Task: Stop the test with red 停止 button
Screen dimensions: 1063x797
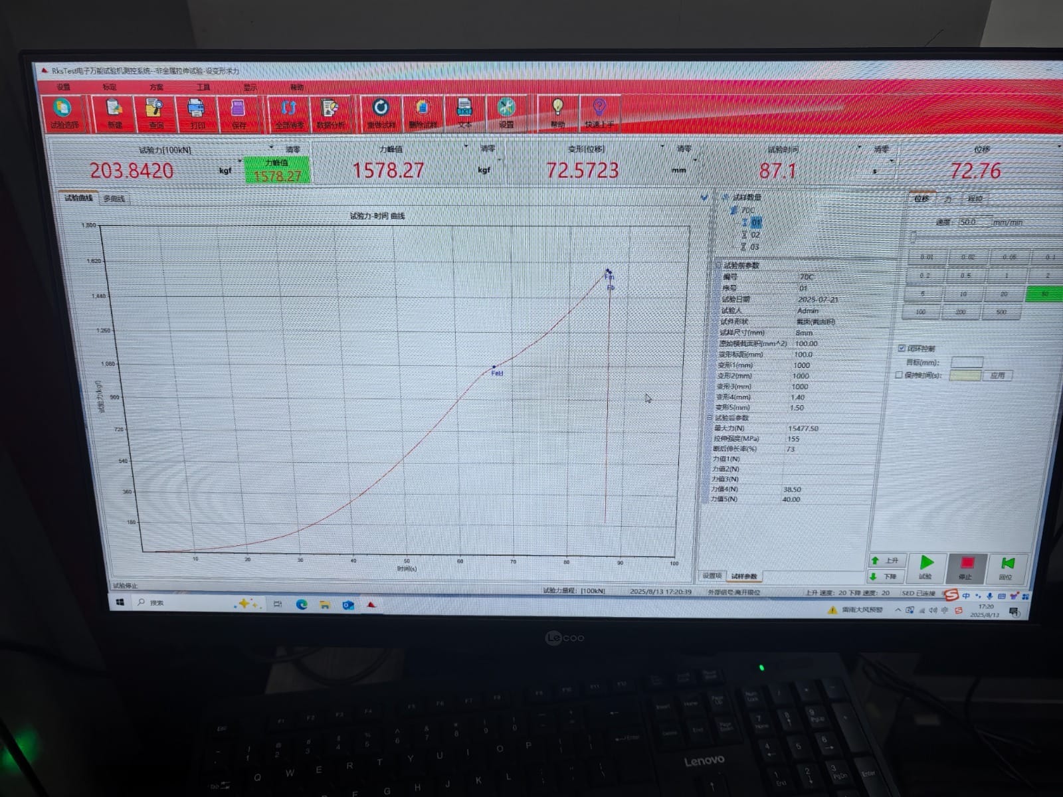Action: coord(967,568)
